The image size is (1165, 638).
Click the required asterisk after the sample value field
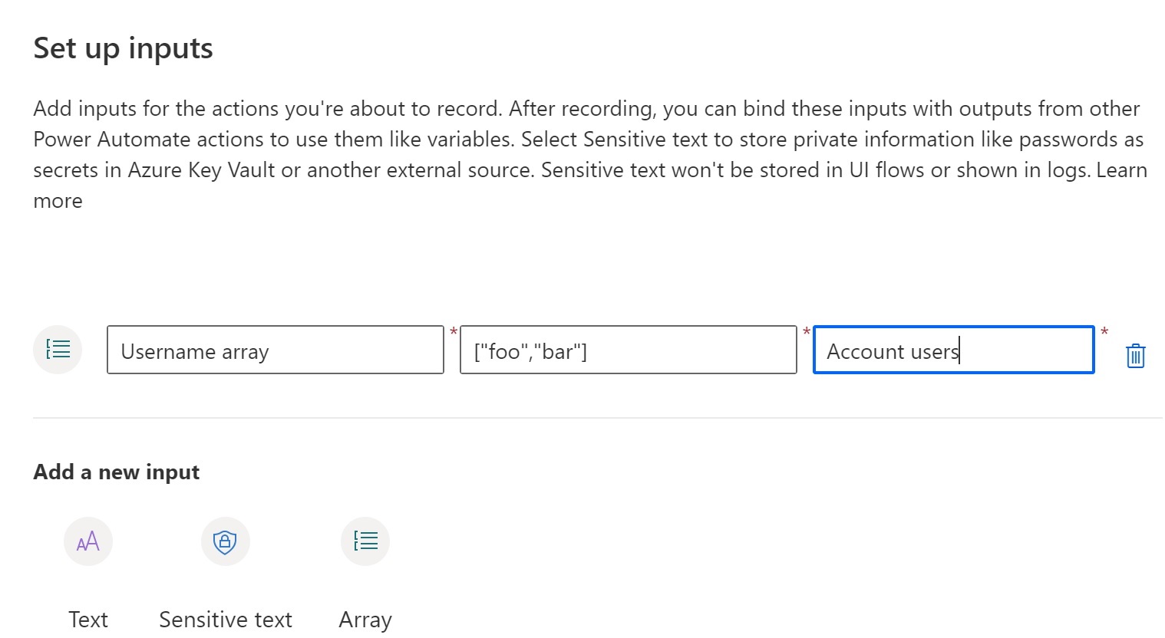coord(806,332)
